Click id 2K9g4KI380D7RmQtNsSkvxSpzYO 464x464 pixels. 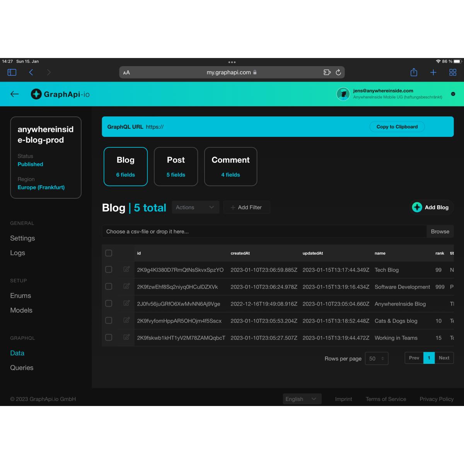(180, 270)
